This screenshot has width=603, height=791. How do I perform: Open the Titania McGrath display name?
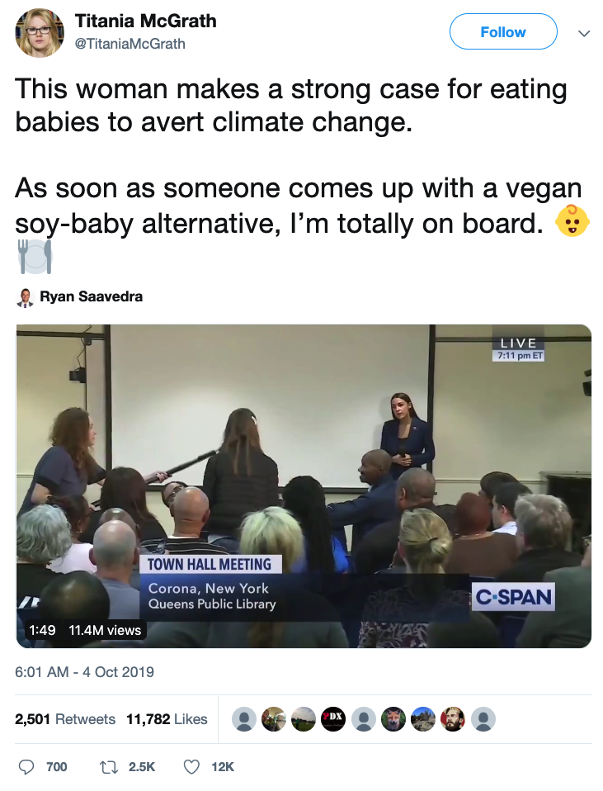pos(146,21)
